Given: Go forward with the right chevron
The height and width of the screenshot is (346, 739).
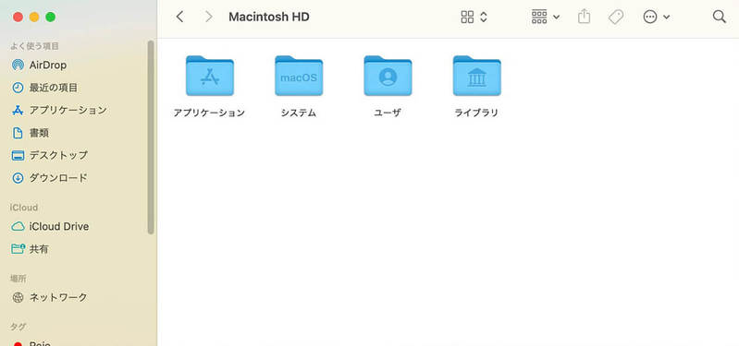Looking at the screenshot, I should pyautogui.click(x=208, y=17).
